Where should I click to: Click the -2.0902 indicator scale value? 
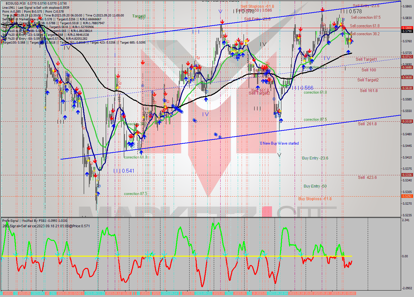[407, 288]
